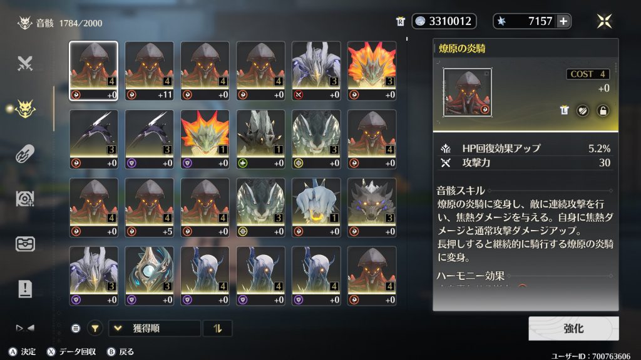Open the crossed swords weapons tab
This screenshot has height=360, width=641.
click(25, 64)
